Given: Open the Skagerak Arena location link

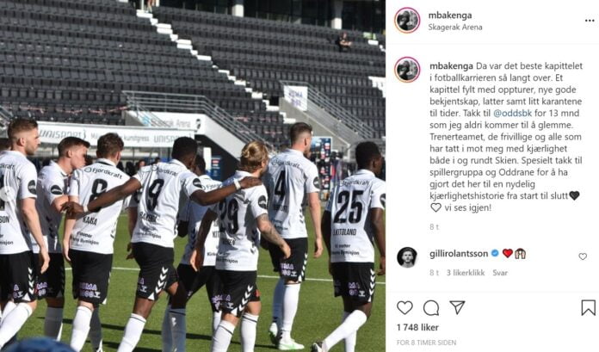Looking at the screenshot, I should point(455,28).
